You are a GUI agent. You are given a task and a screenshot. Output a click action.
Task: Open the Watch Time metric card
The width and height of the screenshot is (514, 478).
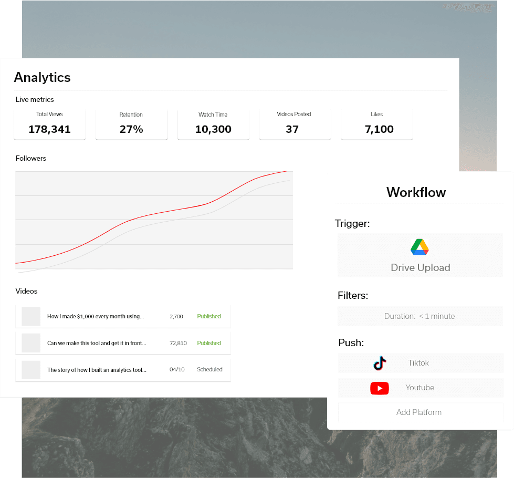pyautogui.click(x=213, y=124)
